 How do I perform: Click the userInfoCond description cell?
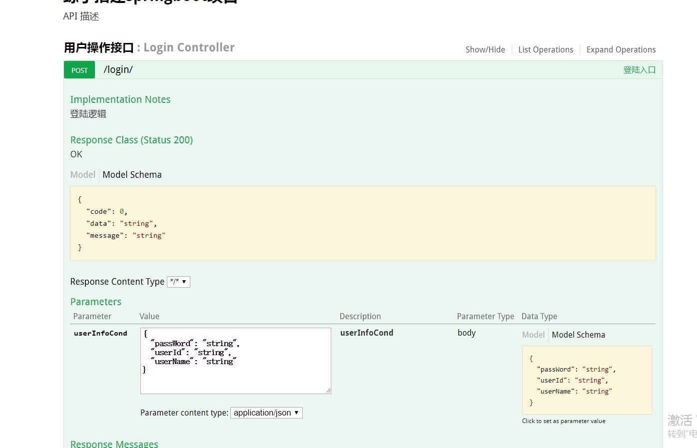coord(367,333)
